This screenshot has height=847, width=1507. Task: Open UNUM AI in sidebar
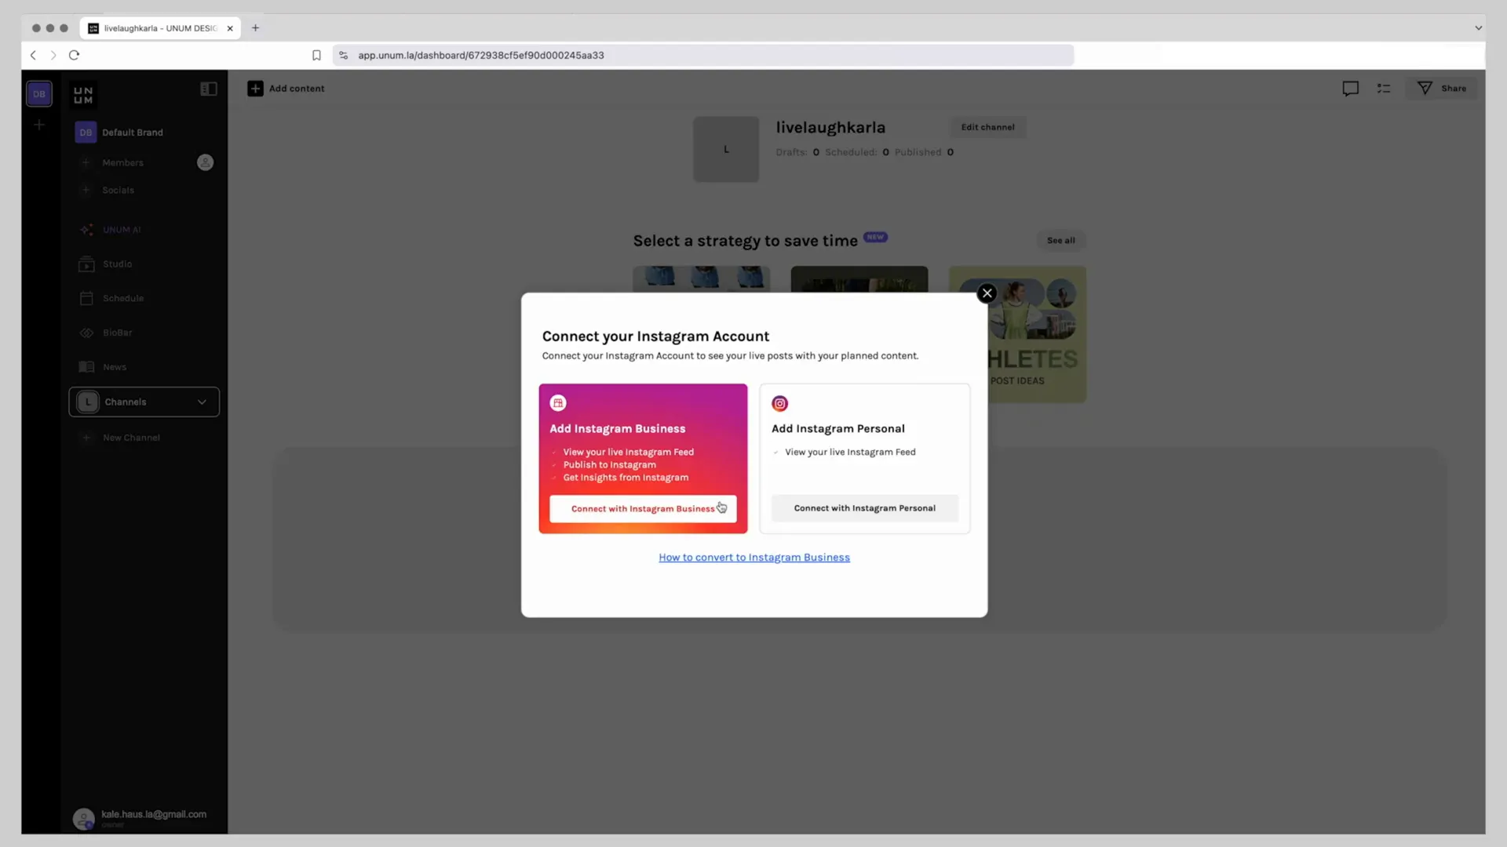coord(122,230)
